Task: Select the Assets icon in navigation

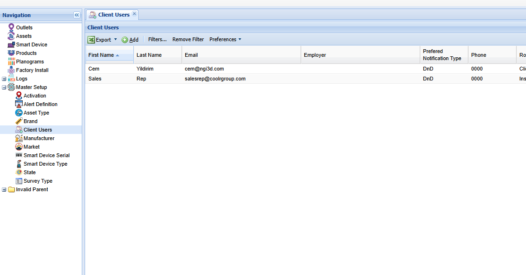Action: click(12, 36)
